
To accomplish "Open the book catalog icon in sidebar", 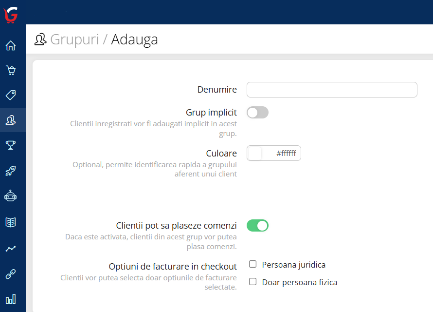I will [x=11, y=222].
